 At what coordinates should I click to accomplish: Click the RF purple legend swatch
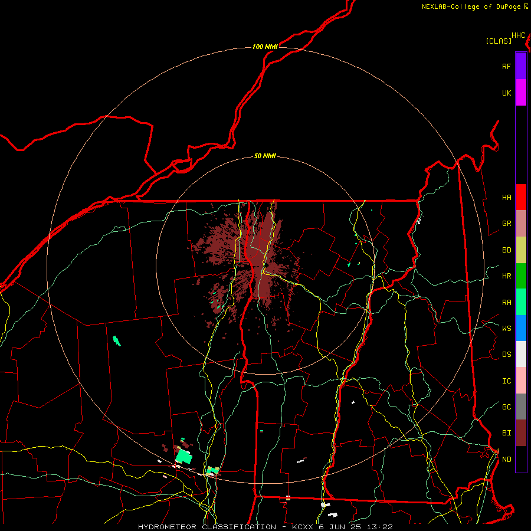click(521, 66)
